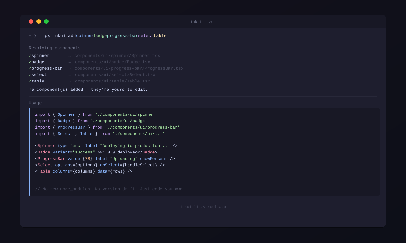Click the red close window button

(x=31, y=21)
